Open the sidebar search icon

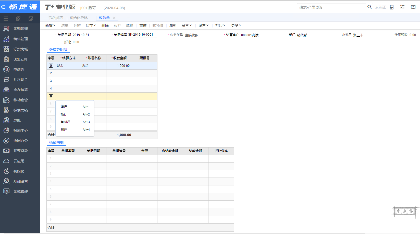pos(18,19)
